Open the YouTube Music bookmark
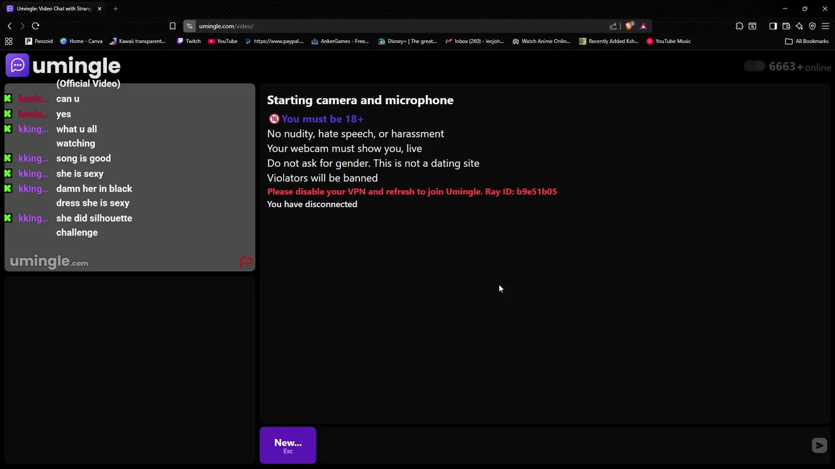This screenshot has width=835, height=469. tap(669, 41)
